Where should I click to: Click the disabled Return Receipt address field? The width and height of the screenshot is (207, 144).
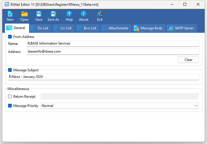click(x=119, y=97)
